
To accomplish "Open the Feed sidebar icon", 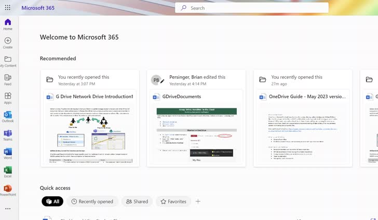I will (8, 79).
